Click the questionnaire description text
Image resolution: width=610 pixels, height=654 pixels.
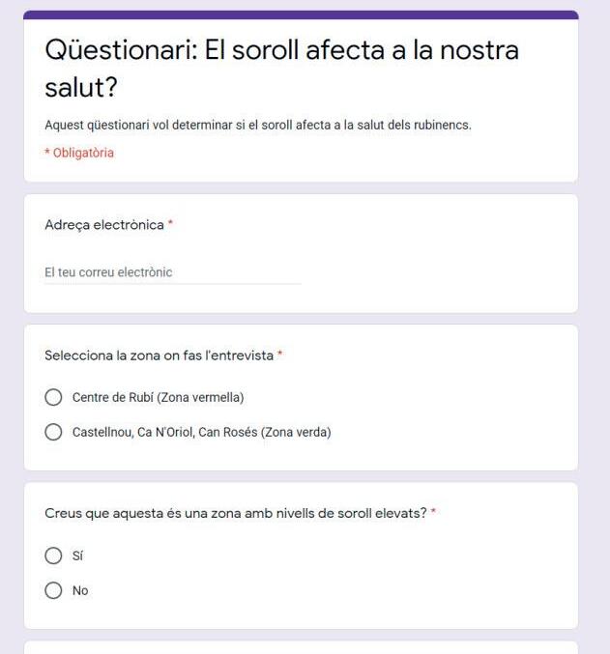(x=257, y=126)
